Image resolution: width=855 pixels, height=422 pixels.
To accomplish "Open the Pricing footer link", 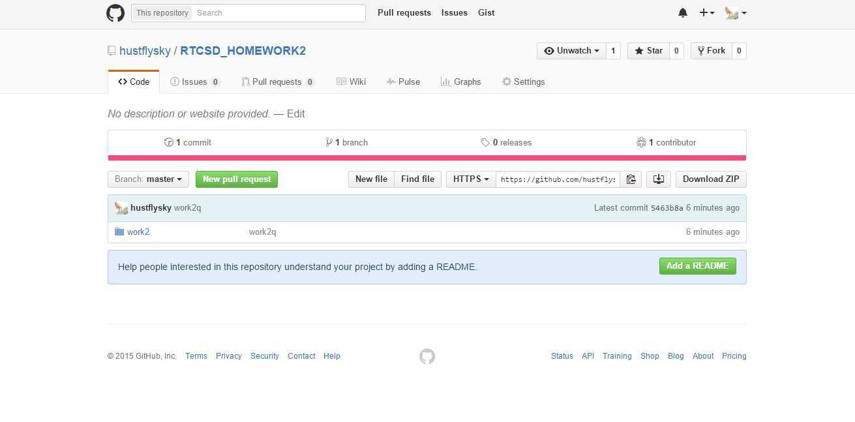I will [x=734, y=356].
